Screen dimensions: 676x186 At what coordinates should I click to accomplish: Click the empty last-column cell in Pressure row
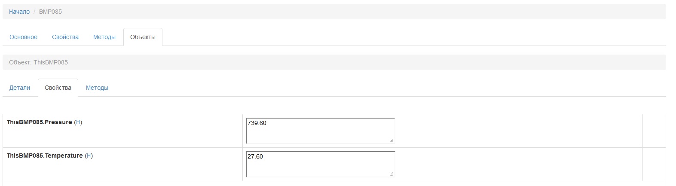tap(654, 131)
